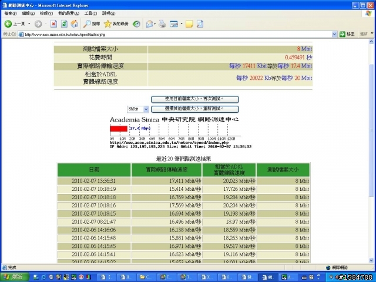
Task: Click the Research magnifier document icon
Action: click(200, 23)
